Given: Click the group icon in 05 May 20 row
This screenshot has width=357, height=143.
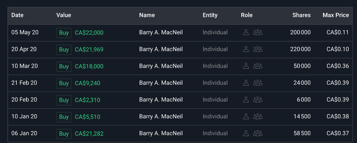Looking at the screenshot, I should (x=258, y=33).
